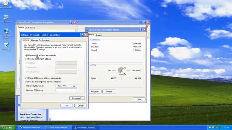Click help icon in Local Area Connection Status window
Screen dimensions: 232x130
pos(140,30)
